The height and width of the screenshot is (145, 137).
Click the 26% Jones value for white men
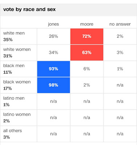pos(53,36)
